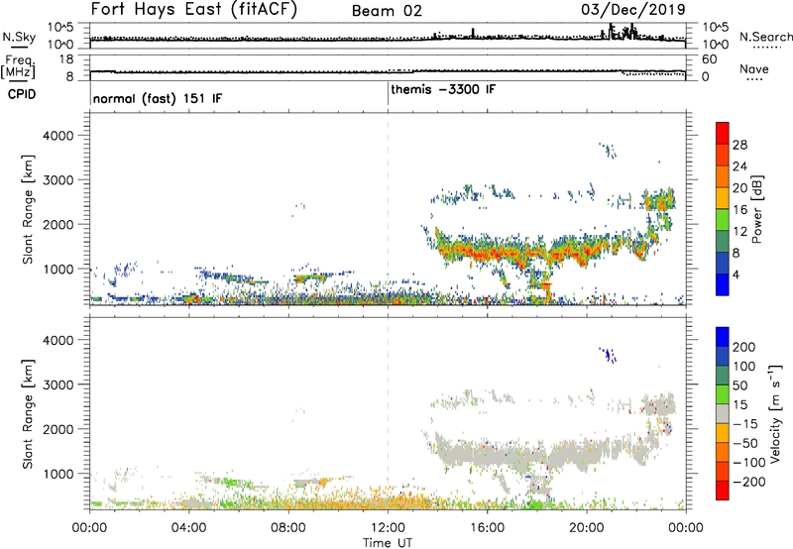Click 'Slant Range [km]' label of power plot
The height and width of the screenshot is (549, 793).
[28, 209]
